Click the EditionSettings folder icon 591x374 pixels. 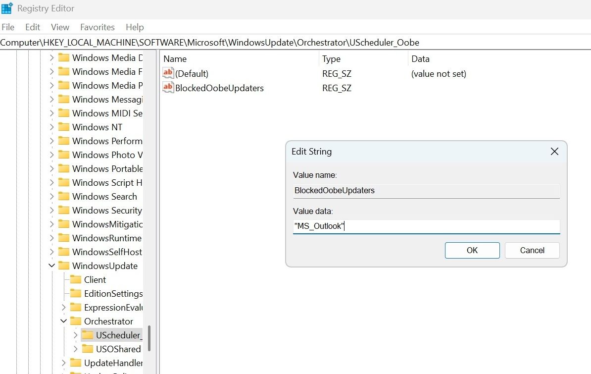75,293
